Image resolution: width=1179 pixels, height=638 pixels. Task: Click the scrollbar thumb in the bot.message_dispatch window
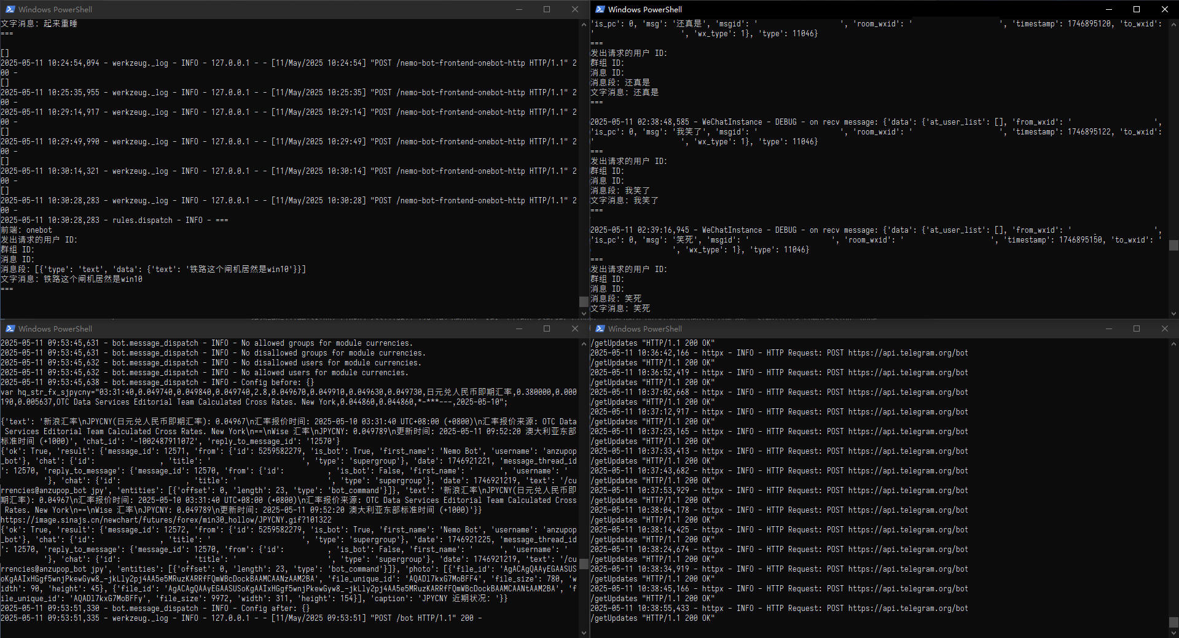pos(584,564)
